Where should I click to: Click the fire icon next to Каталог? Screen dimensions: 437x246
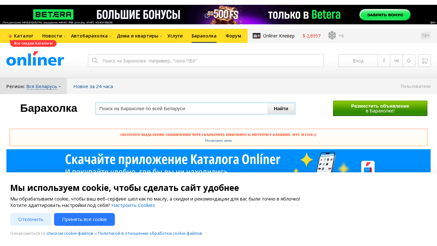coord(10,36)
